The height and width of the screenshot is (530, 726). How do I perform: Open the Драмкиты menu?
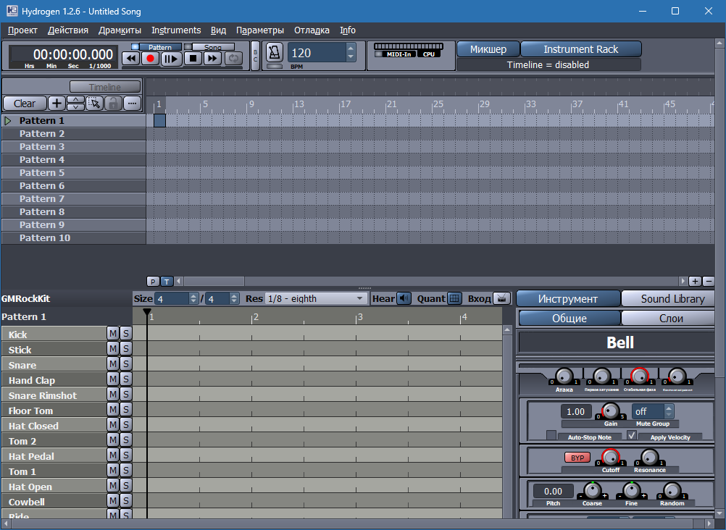pos(120,30)
